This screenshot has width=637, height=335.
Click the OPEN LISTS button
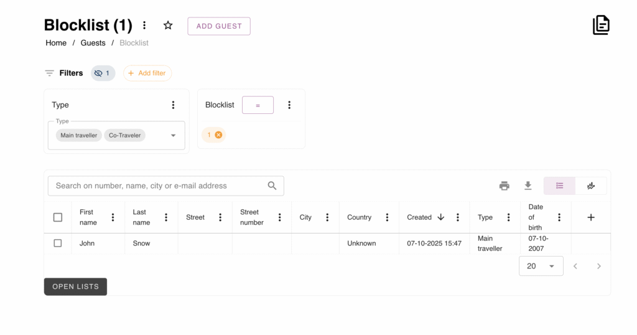click(x=75, y=286)
